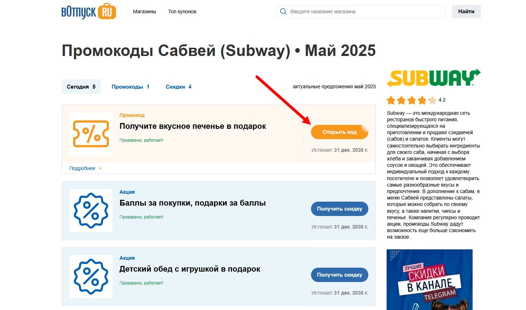Viewport: 526px width, 310px height.
Task: Click the badge icon beside Детский обед offer
Action: 91,276
